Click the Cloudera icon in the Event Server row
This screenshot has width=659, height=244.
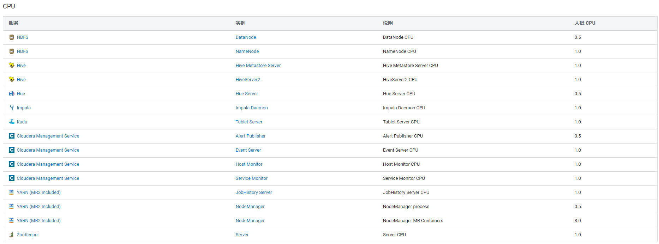click(x=12, y=150)
